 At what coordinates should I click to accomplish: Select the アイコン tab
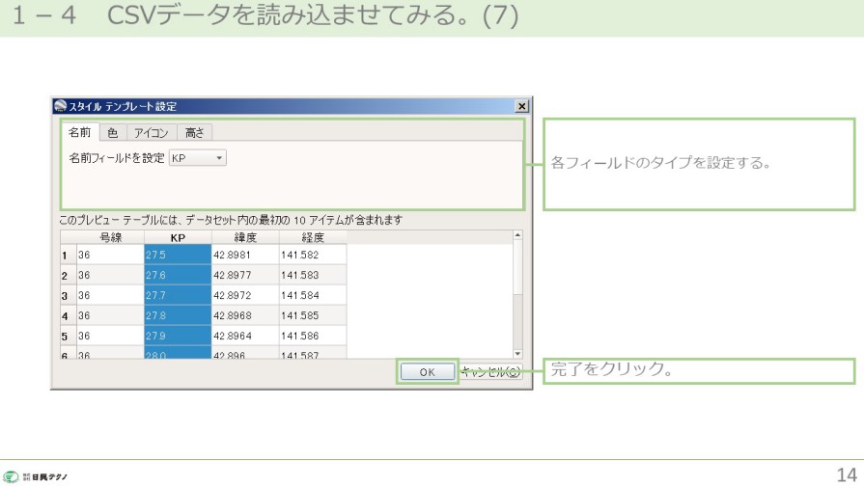(x=152, y=132)
